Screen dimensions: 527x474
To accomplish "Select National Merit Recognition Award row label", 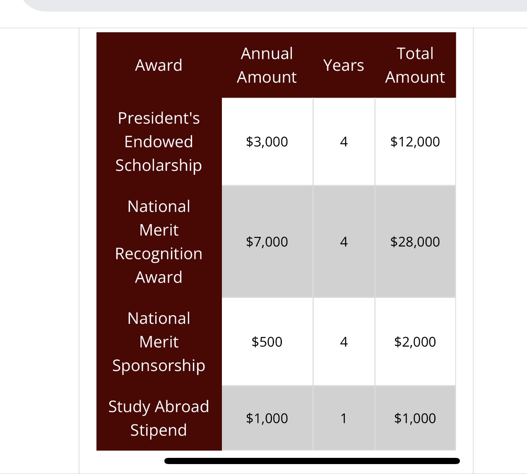I will 159,242.
